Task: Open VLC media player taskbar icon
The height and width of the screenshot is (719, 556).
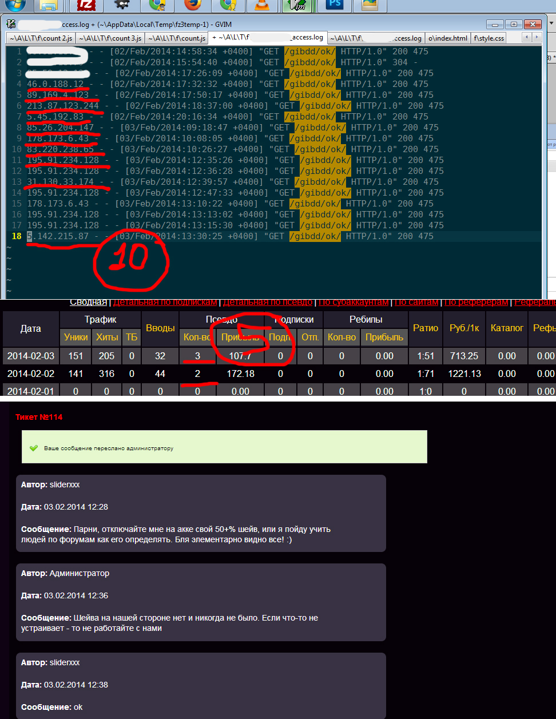Action: click(x=262, y=6)
